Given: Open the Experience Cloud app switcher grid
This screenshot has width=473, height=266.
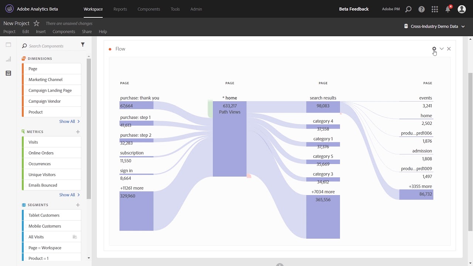Looking at the screenshot, I should pos(435,9).
